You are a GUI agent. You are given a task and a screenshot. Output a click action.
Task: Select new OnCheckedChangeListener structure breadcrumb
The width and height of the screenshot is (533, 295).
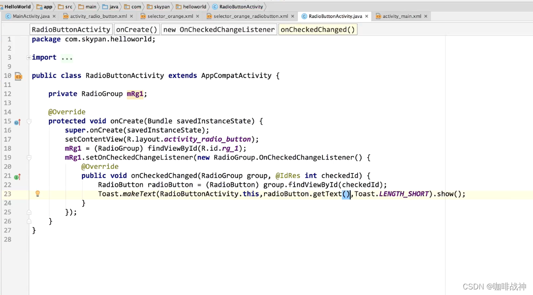coord(219,30)
